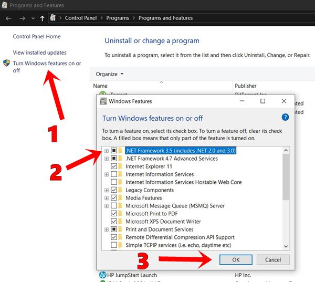Screen dimensions: 315x282
Task: Confirm changes with the OK button
Action: pos(236,260)
